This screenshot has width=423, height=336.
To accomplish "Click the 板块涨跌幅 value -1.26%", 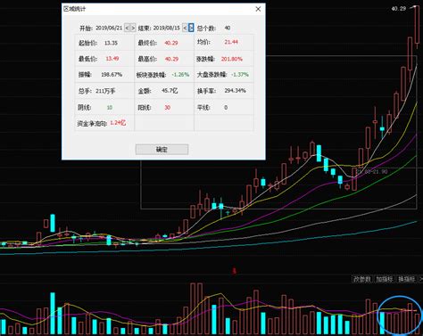I will 180,74.
